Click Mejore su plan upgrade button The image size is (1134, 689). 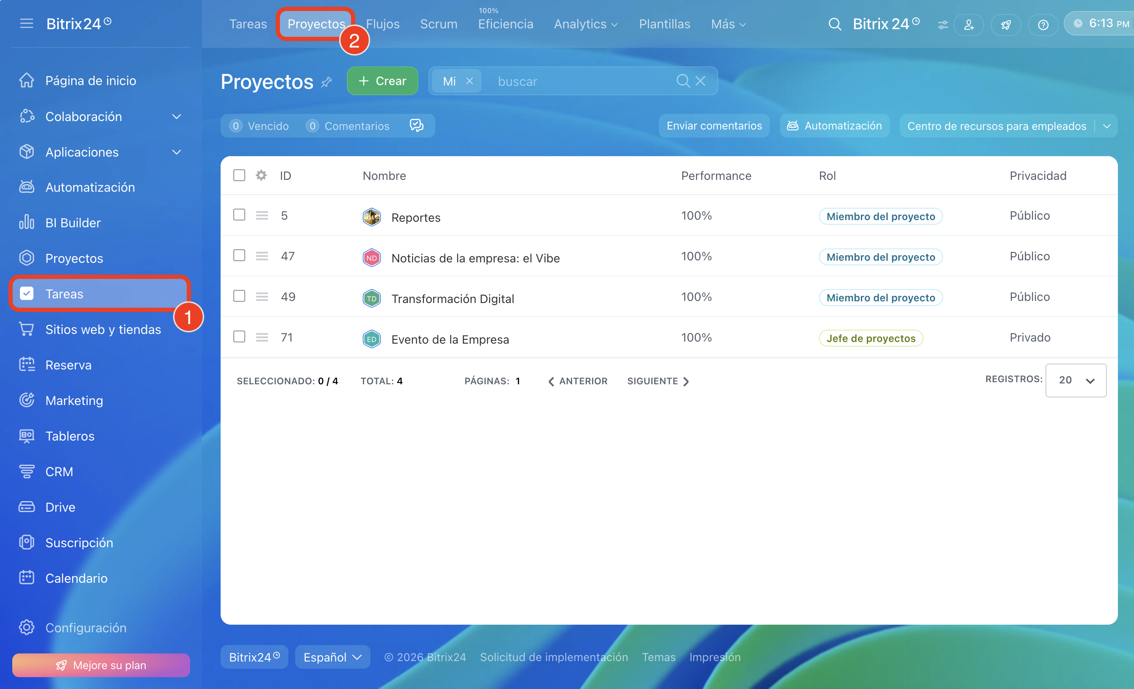[x=101, y=665]
